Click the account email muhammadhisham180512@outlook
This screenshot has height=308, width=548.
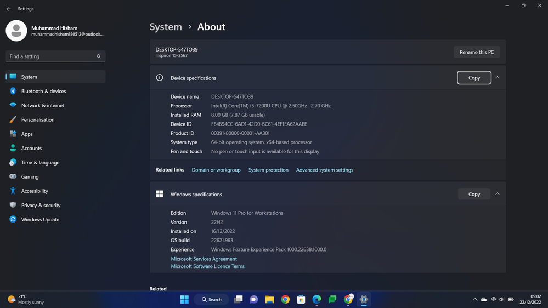point(68,34)
